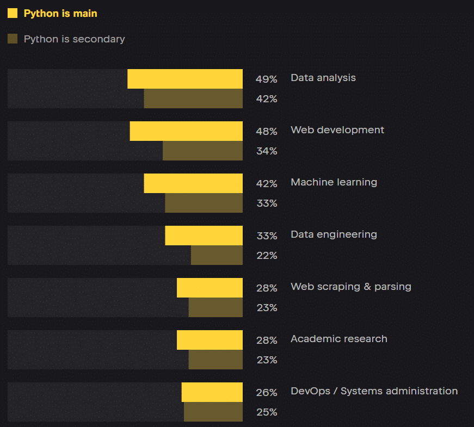
Task: Select the dark Data analysis secondary bar
Action: (193, 98)
